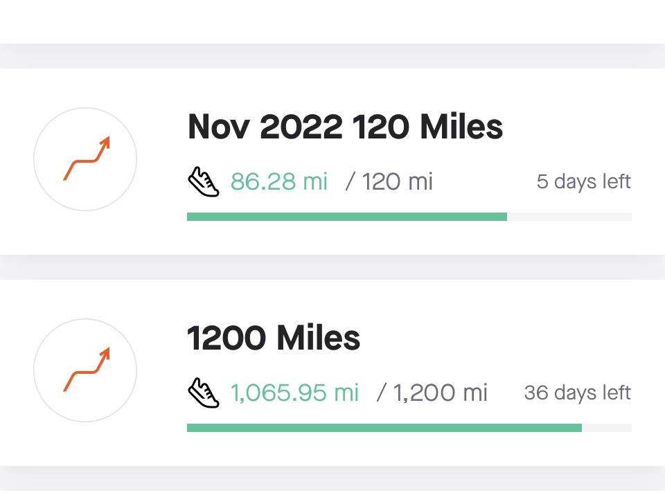Tap the "36 days left" label
The image size is (665, 504).
(577, 393)
